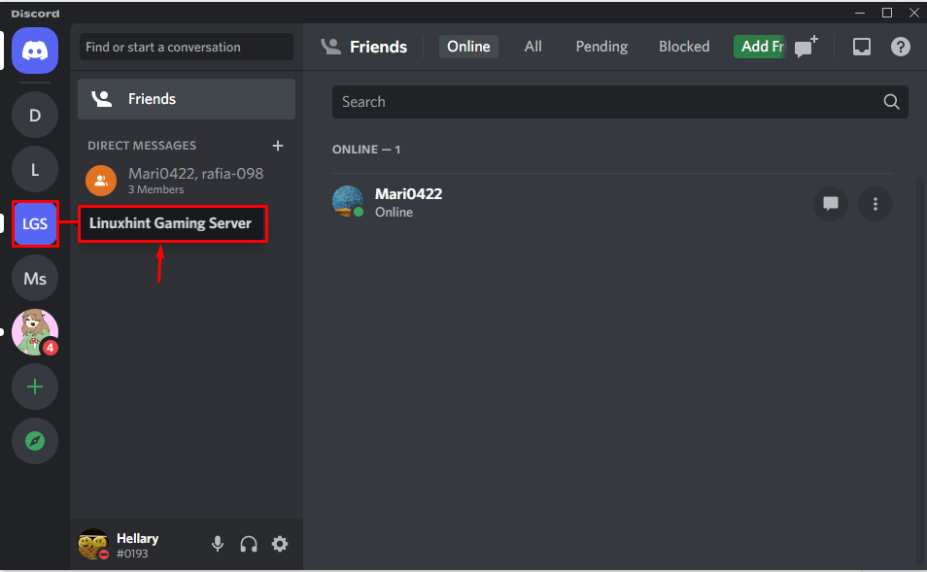Message Mari0422 via the chat bubble
Screen dimensions: 927x572
[831, 204]
